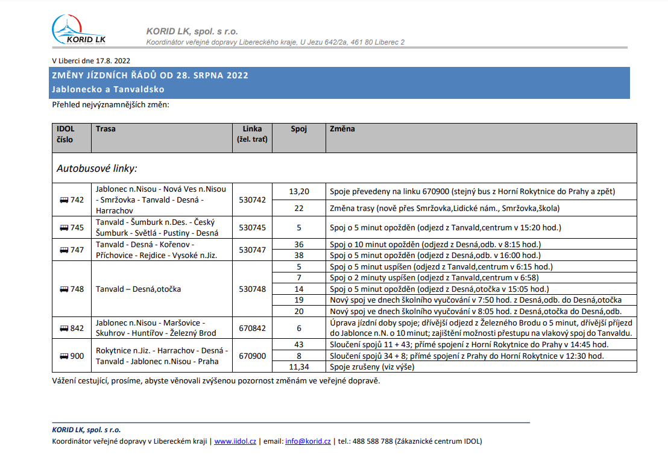The height and width of the screenshot is (469, 668).
Task: Click line number cell '530742'
Action: (252, 200)
